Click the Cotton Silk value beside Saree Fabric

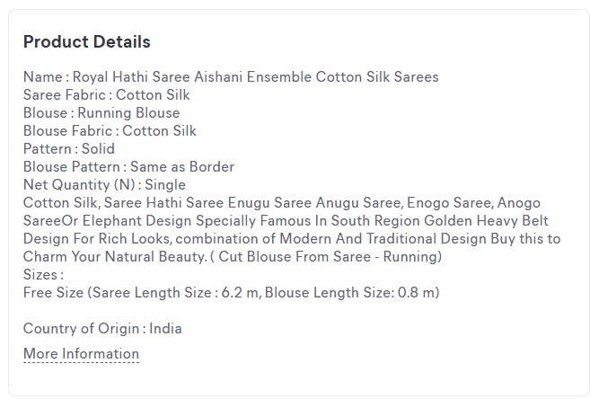pyautogui.click(x=153, y=95)
